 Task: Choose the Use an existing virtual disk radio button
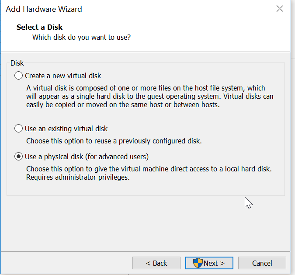tap(18, 129)
